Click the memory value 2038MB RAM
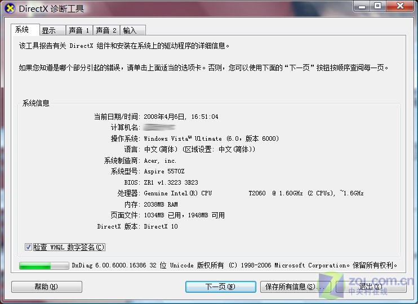 point(161,204)
